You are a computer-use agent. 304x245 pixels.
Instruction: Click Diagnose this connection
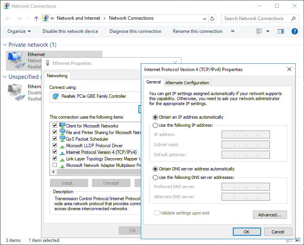pos(135,31)
